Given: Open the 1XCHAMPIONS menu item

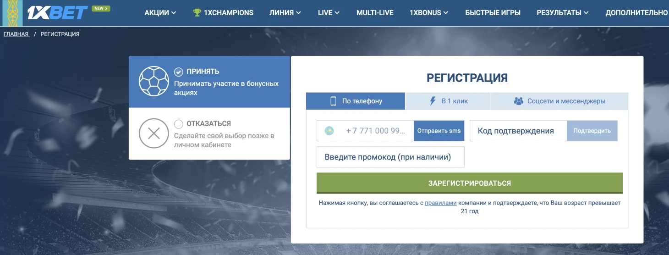Looking at the screenshot, I should click(x=223, y=13).
